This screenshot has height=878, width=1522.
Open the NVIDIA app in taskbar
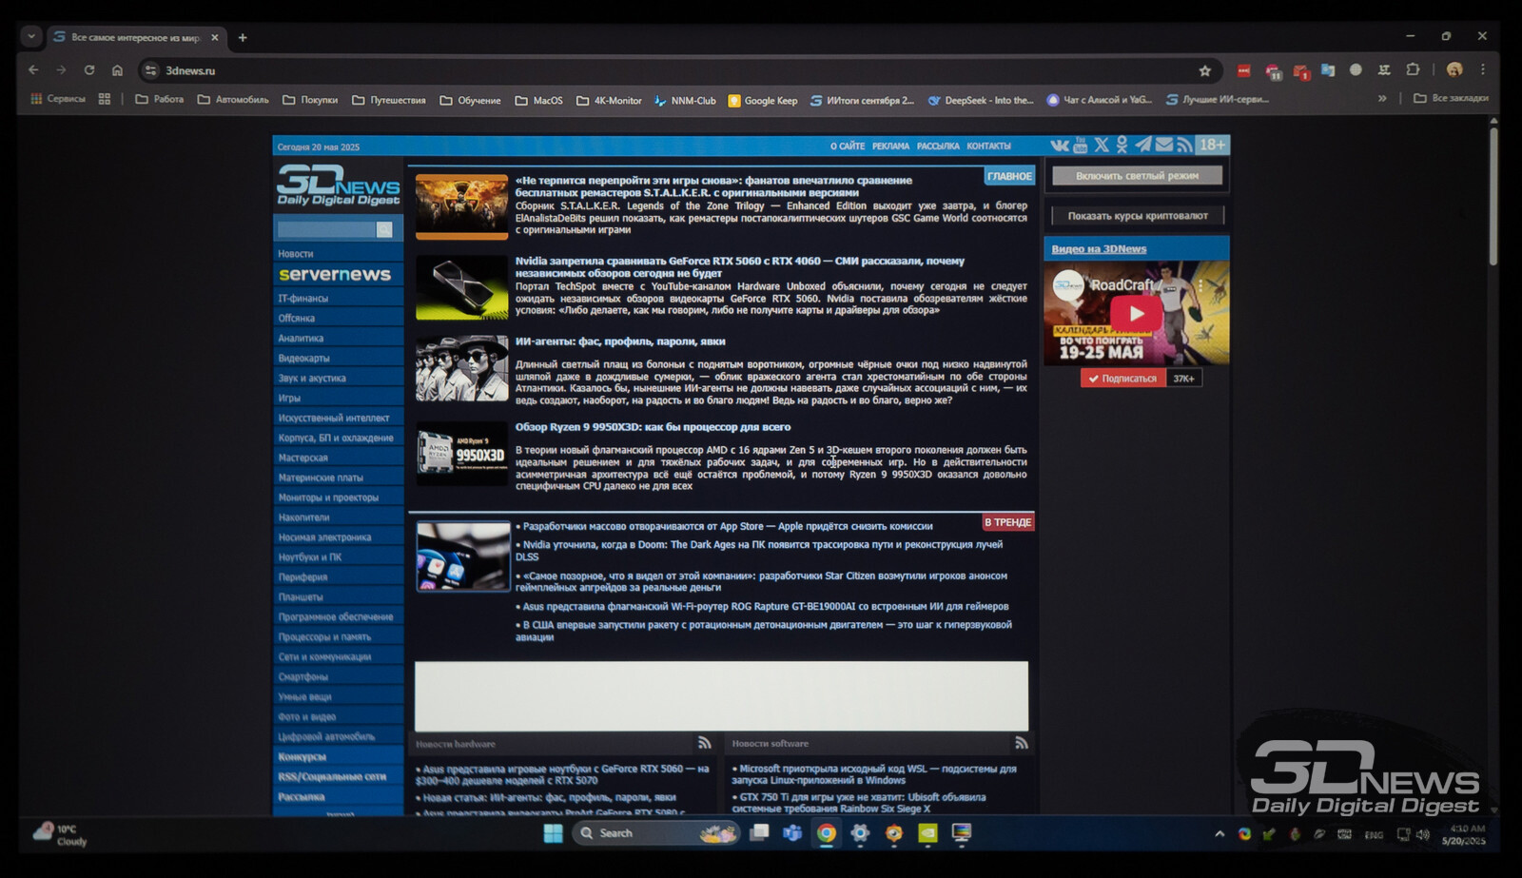pyautogui.click(x=927, y=833)
